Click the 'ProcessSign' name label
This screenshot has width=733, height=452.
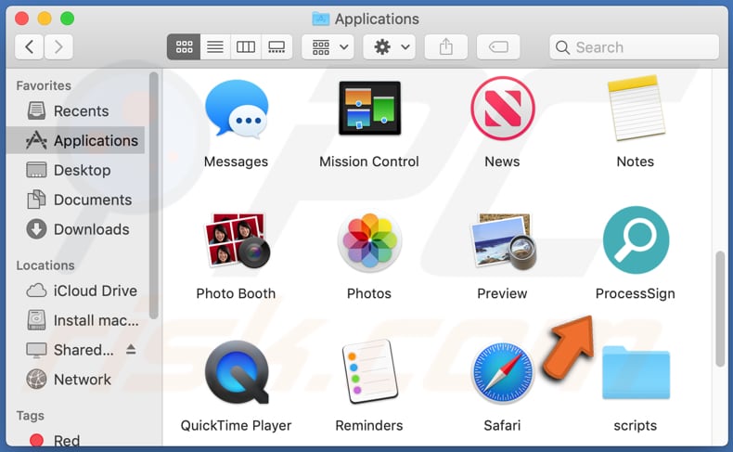tap(636, 293)
